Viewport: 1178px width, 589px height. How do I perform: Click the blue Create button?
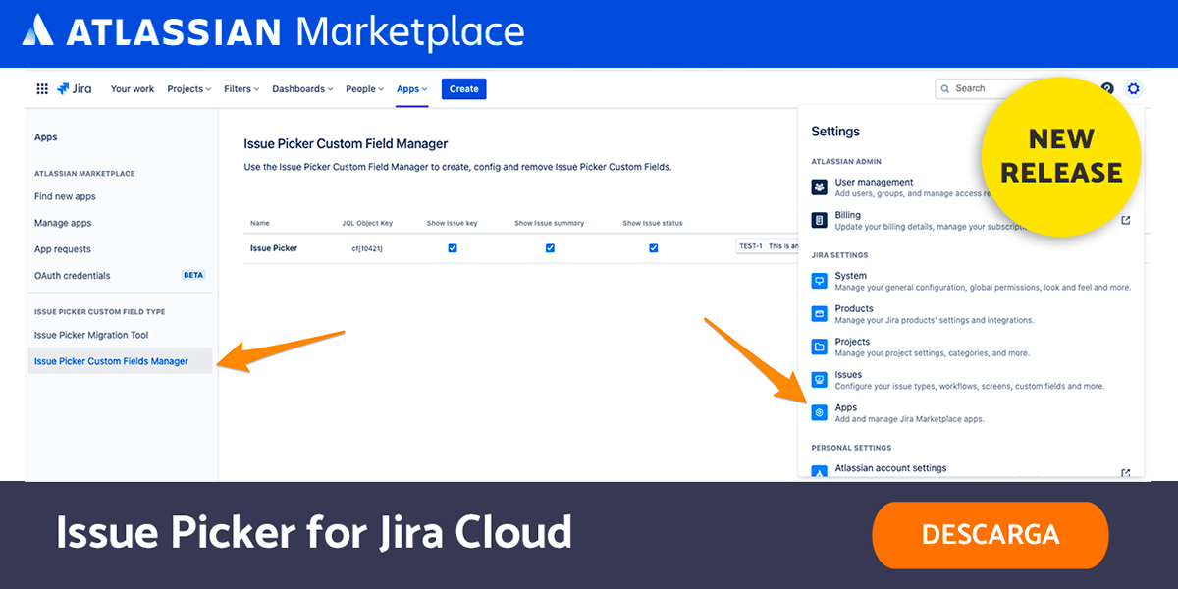pyautogui.click(x=463, y=89)
